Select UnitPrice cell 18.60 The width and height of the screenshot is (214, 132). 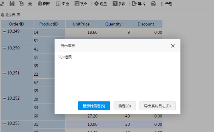(x=82, y=32)
